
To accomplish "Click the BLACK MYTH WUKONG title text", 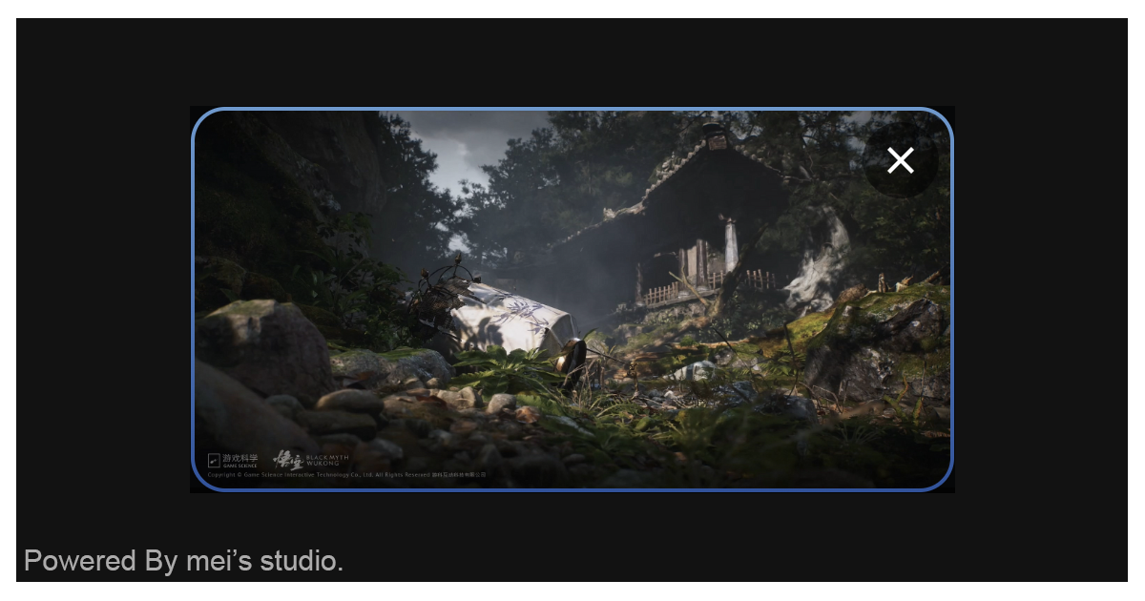I will pyautogui.click(x=327, y=460).
